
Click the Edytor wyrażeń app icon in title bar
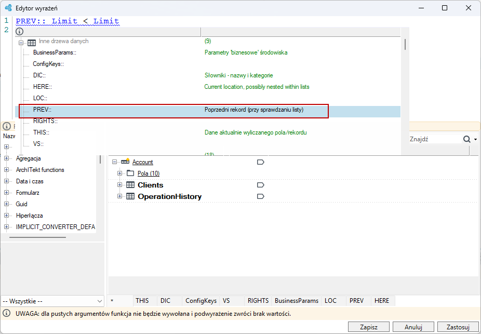(9, 8)
